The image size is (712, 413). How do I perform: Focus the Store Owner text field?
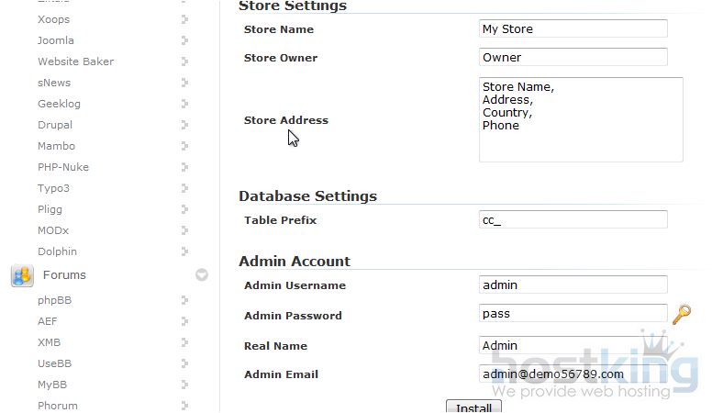tap(573, 58)
